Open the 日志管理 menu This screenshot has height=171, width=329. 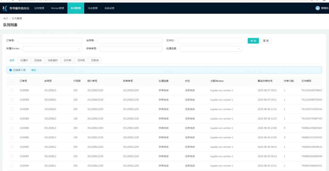tap(93, 8)
